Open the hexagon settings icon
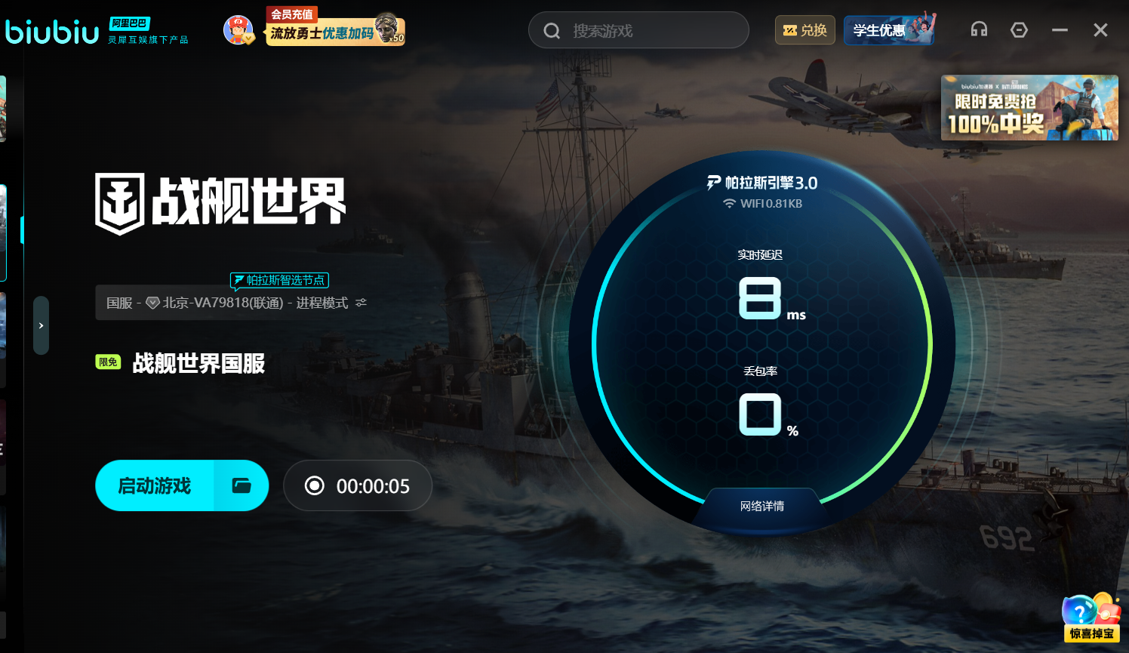The width and height of the screenshot is (1129, 653). coord(1019,30)
